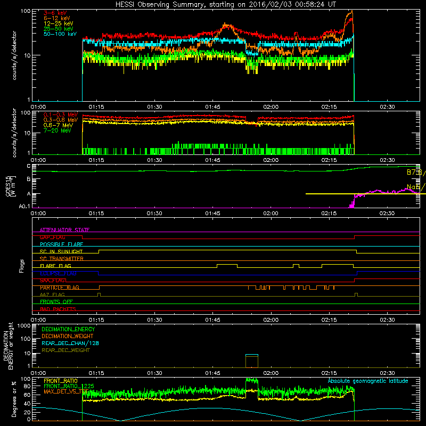Click the GAP_FLAG label

click(52, 237)
